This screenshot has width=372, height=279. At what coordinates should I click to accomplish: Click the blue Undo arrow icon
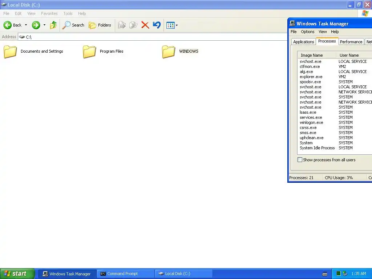(157, 25)
